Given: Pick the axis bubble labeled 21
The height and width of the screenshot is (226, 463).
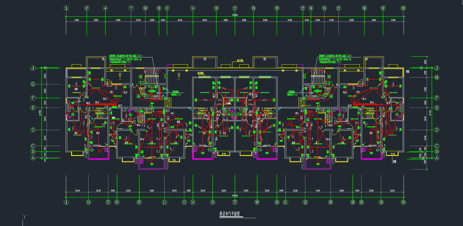Looking at the screenshot, I should click(x=285, y=202).
